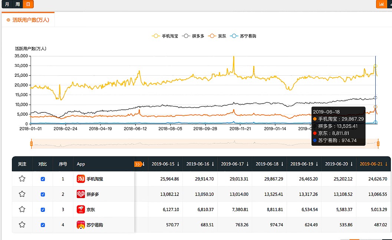
Task: Click the bar chart view icon
Action: click(381, 4)
